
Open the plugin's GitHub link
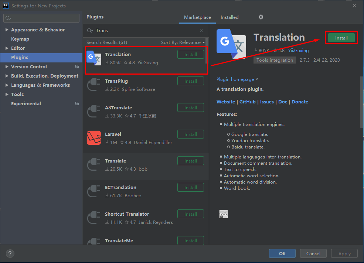pyautogui.click(x=247, y=102)
